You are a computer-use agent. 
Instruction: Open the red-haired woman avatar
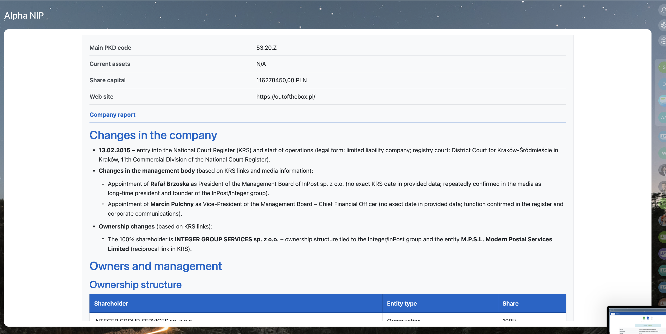[x=663, y=220]
